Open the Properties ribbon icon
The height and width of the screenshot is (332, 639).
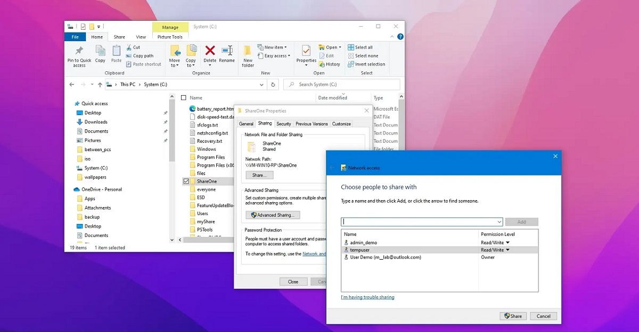[306, 51]
